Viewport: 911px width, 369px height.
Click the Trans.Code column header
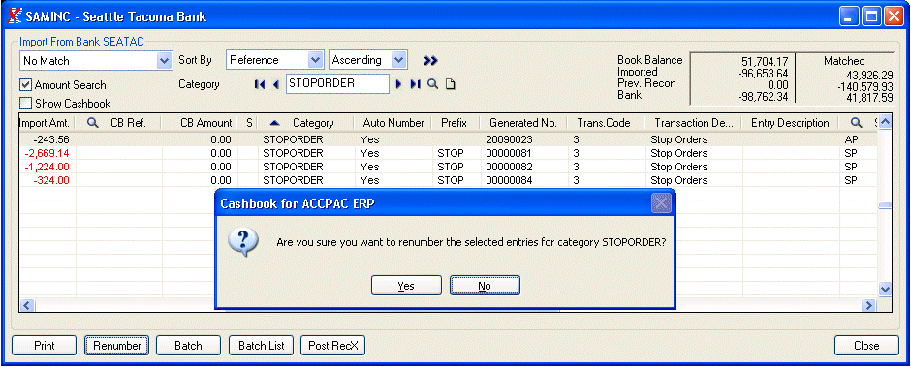[607, 122]
